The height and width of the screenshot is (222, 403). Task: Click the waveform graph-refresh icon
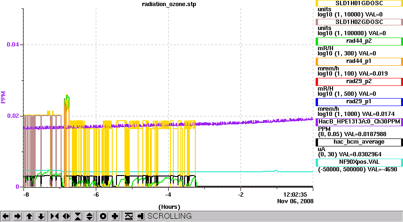(129, 216)
